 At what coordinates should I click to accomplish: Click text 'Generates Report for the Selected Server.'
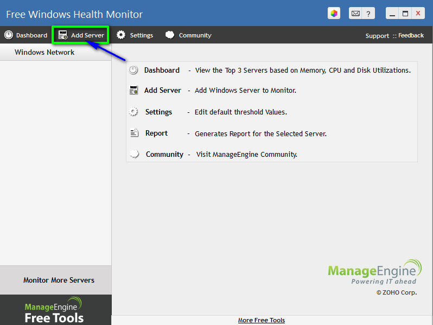coord(260,133)
